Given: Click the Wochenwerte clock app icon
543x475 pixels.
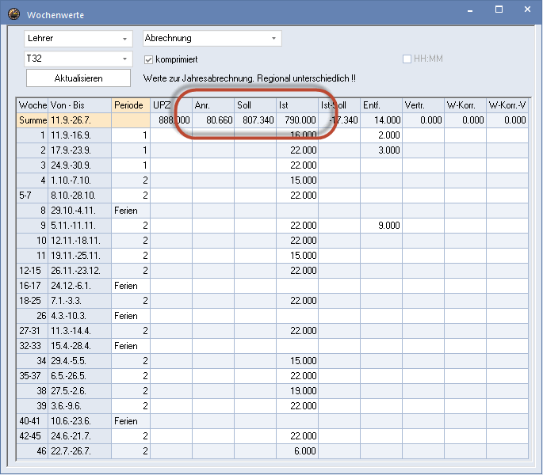Looking at the screenshot, I should [x=13, y=14].
